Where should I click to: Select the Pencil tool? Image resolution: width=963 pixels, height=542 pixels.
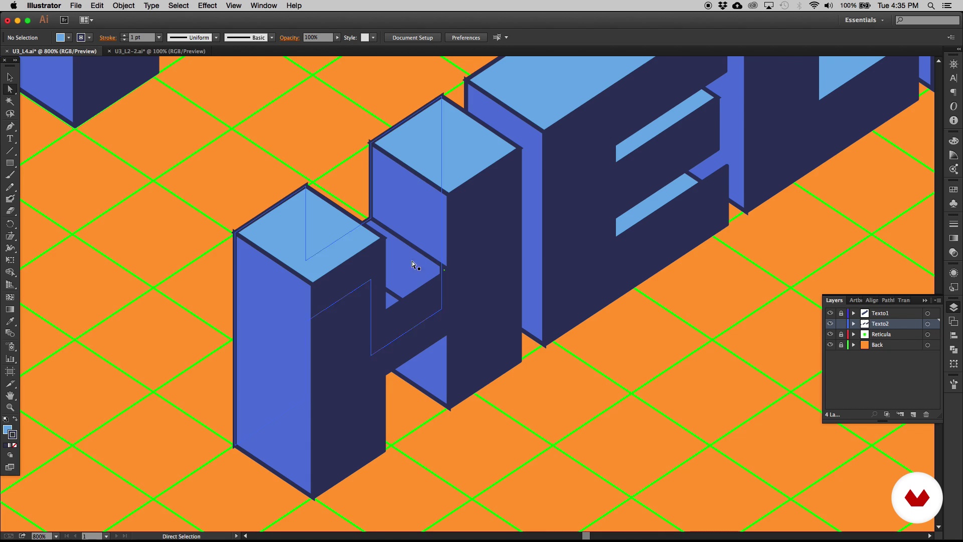point(10,187)
